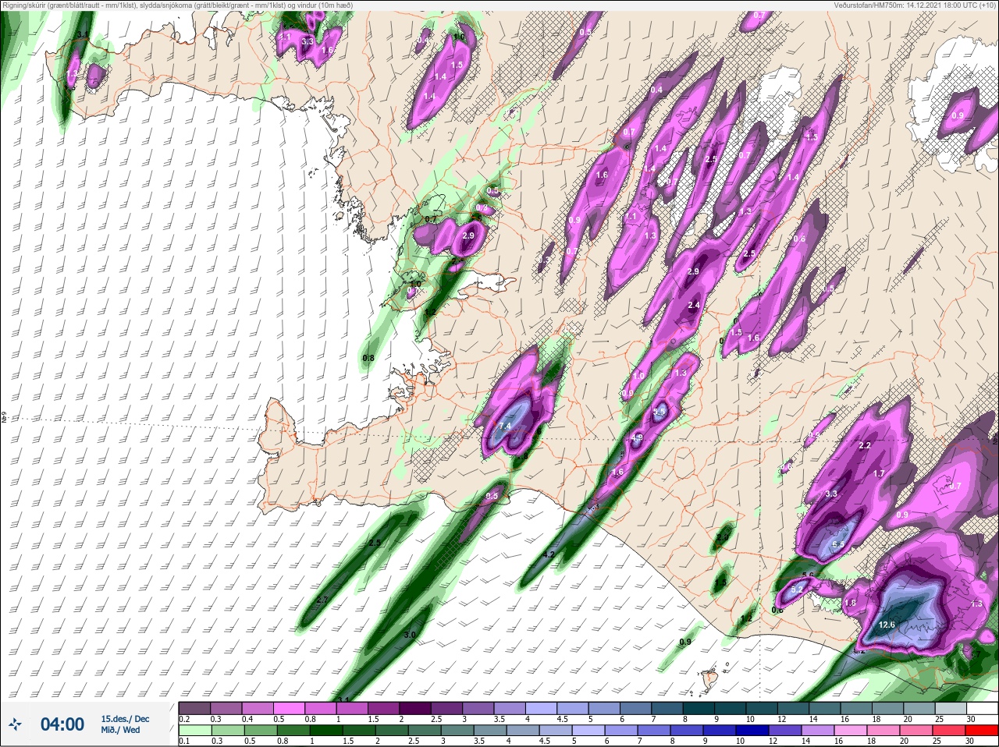Click the 5.6 value near the southeast coast

(808, 576)
